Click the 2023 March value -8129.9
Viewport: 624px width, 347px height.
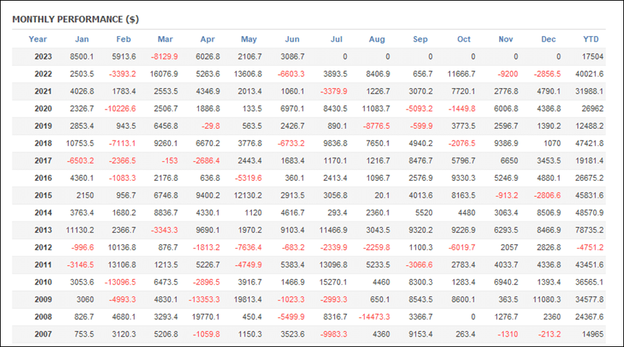[x=164, y=56]
